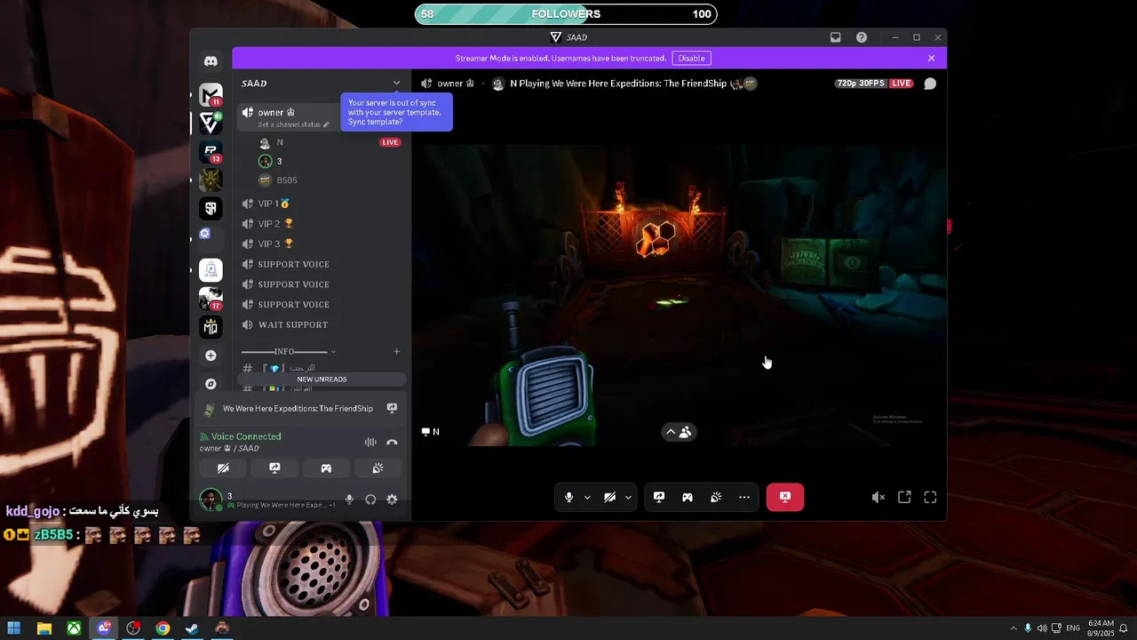Open User Settings gear icon

[392, 500]
